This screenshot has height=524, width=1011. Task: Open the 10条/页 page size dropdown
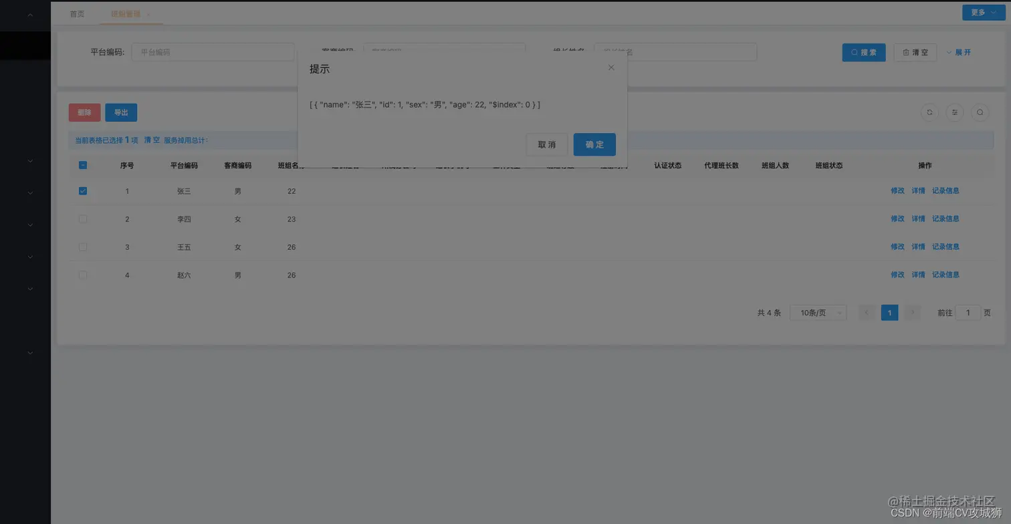(x=818, y=313)
